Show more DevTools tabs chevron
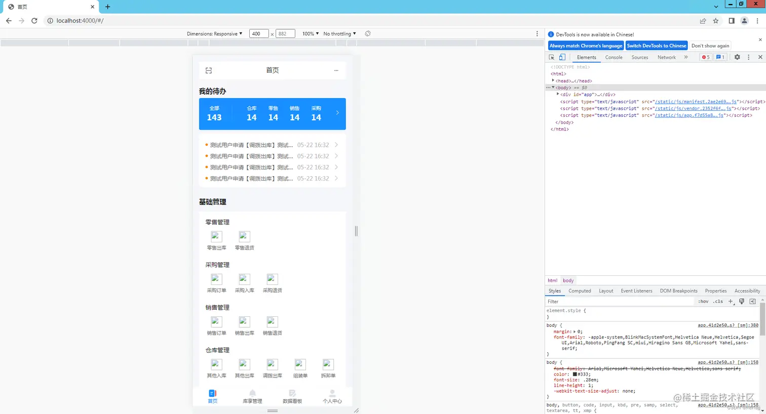This screenshot has width=766, height=414. (x=686, y=57)
